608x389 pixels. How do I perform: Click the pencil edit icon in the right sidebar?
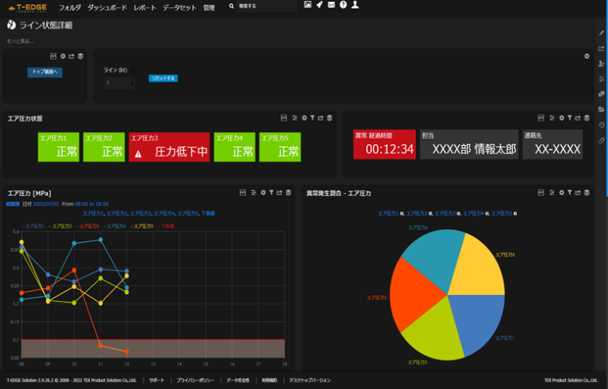[602, 33]
